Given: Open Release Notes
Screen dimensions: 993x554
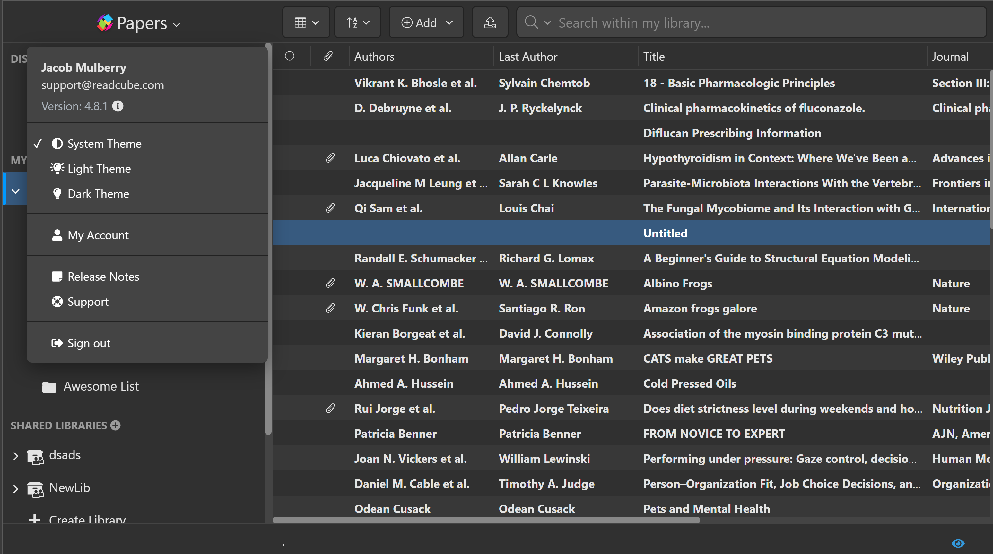Looking at the screenshot, I should point(103,277).
